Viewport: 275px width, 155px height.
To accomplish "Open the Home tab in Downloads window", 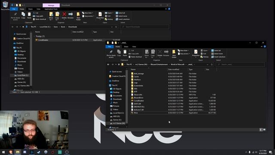I will pyautogui.click(x=22, y=9).
